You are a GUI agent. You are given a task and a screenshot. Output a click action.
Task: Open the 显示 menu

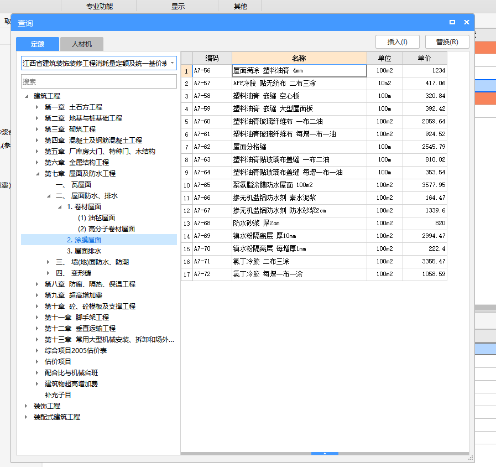177,6
